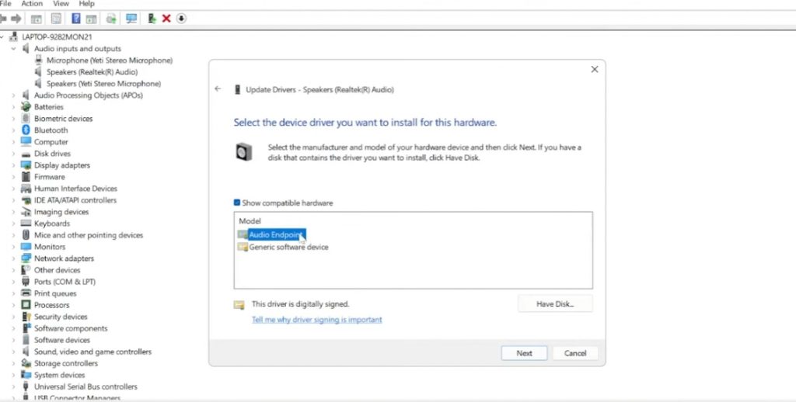Click the Have Disk... button
The width and height of the screenshot is (796, 402).
click(x=555, y=304)
